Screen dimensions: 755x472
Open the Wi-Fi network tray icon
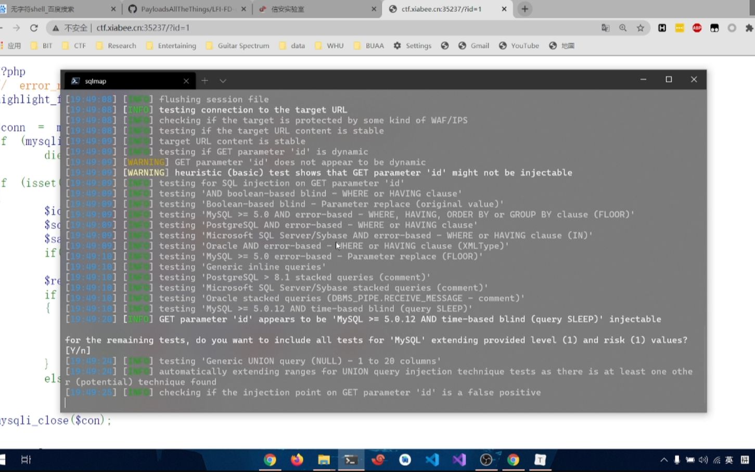[x=717, y=460]
